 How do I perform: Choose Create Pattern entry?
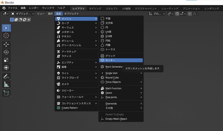coord(76,108)
